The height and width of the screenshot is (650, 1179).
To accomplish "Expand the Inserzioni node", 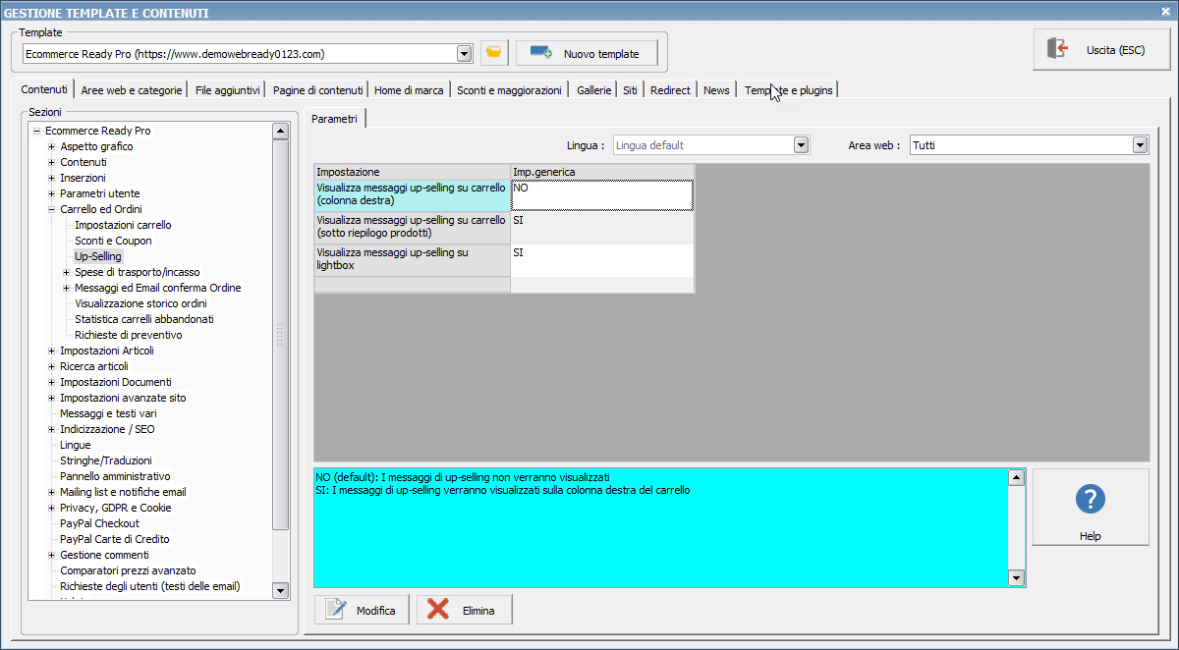I will coord(51,178).
